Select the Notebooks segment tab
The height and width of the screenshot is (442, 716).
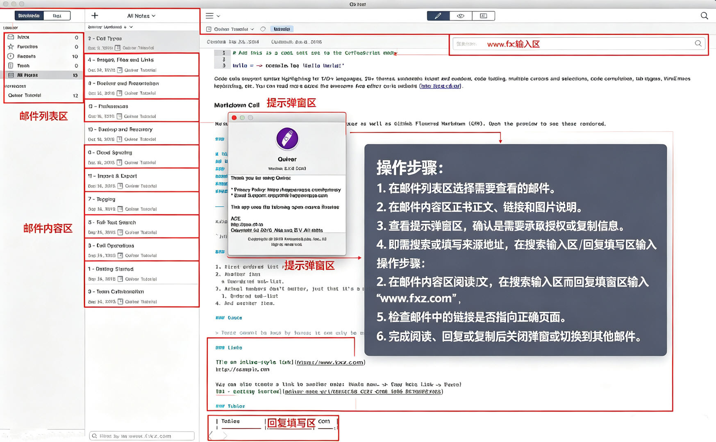[x=29, y=16]
